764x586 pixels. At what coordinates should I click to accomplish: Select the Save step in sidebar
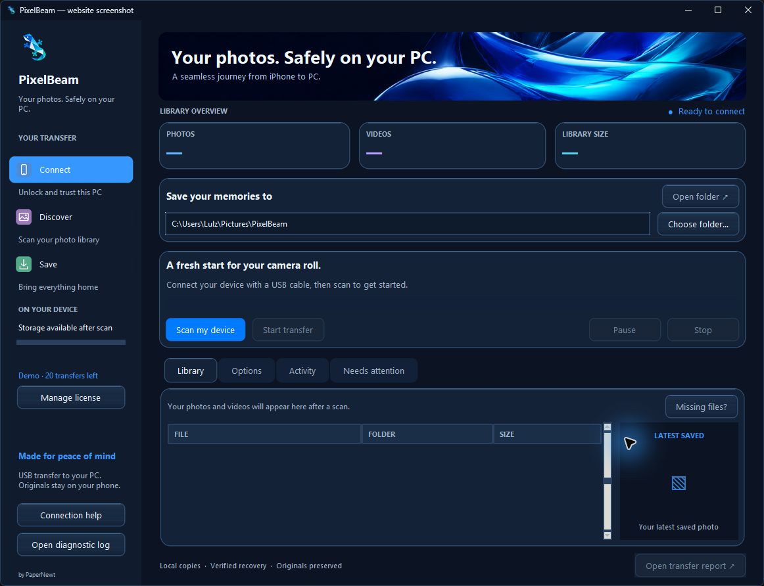71,264
